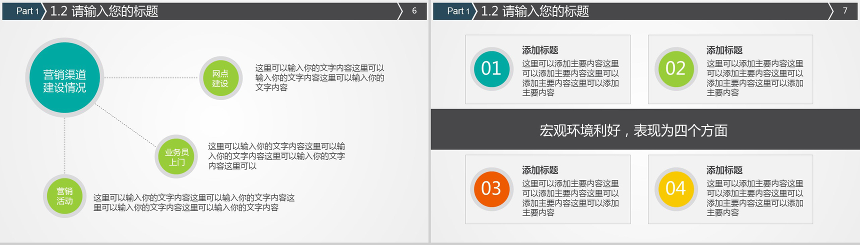Click the yellow 04 number circle

pos(675,189)
